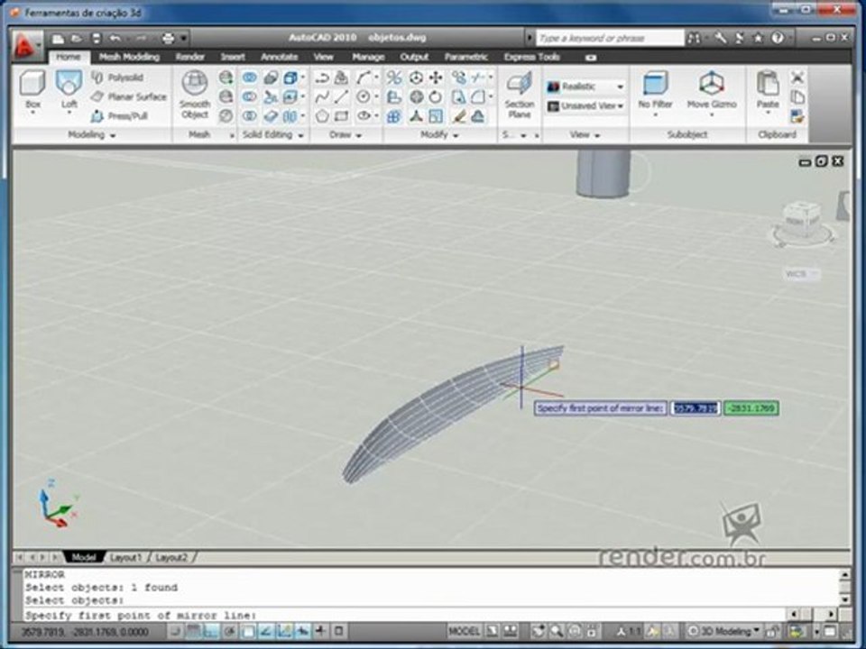Image resolution: width=866 pixels, height=649 pixels.
Task: Toggle Polar Tracking in the status bar
Action: [230, 631]
